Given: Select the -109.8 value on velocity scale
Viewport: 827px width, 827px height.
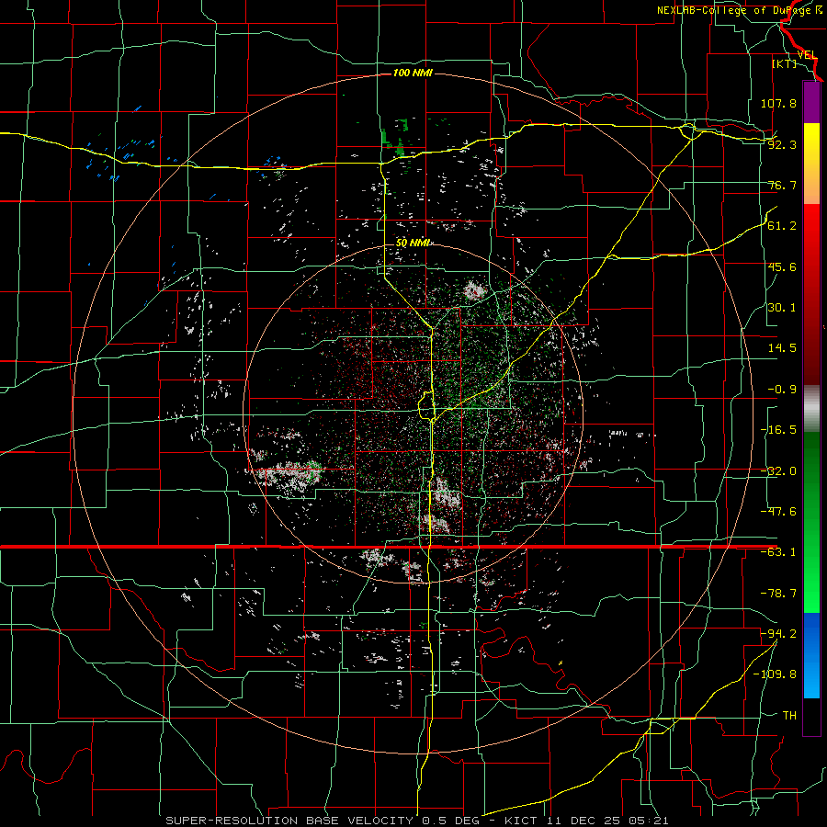Looking at the screenshot, I should click(775, 674).
